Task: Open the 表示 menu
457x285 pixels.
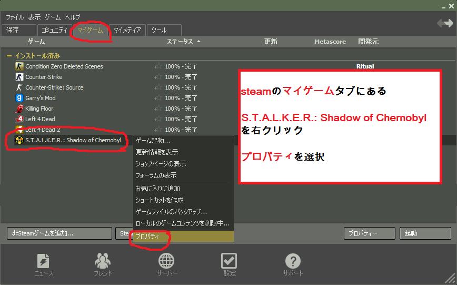Action: [34, 17]
